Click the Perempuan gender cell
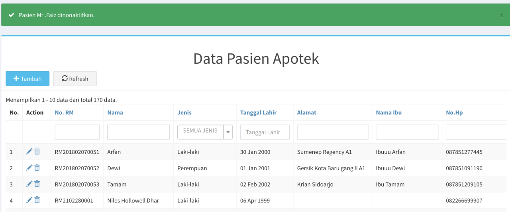Viewport: 510px width, 212px height. [x=192, y=168]
